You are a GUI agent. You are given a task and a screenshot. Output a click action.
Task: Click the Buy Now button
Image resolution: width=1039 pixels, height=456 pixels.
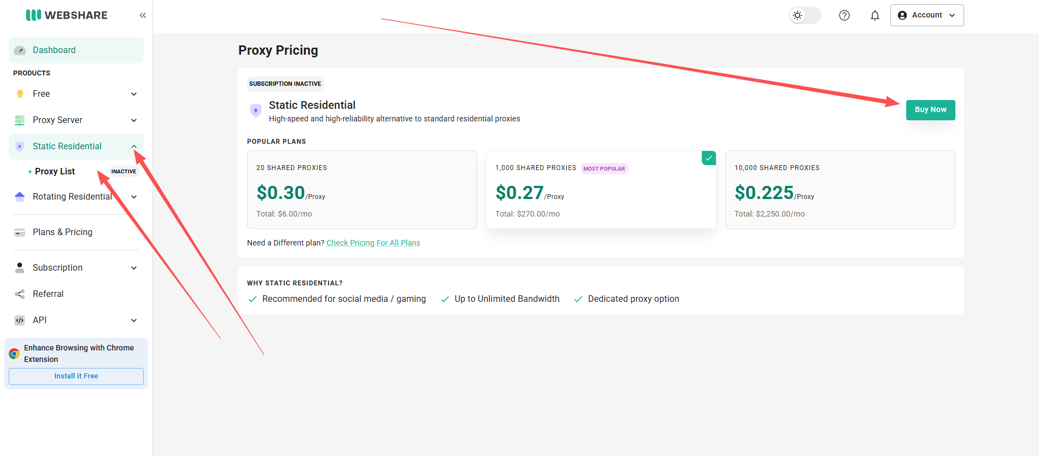pyautogui.click(x=930, y=110)
